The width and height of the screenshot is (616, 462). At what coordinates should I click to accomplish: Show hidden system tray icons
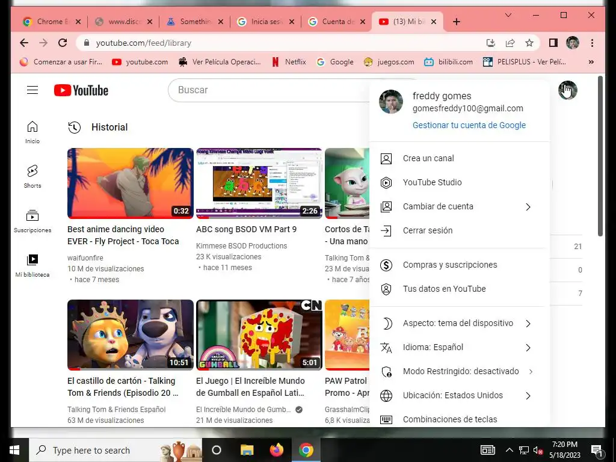[x=509, y=450]
